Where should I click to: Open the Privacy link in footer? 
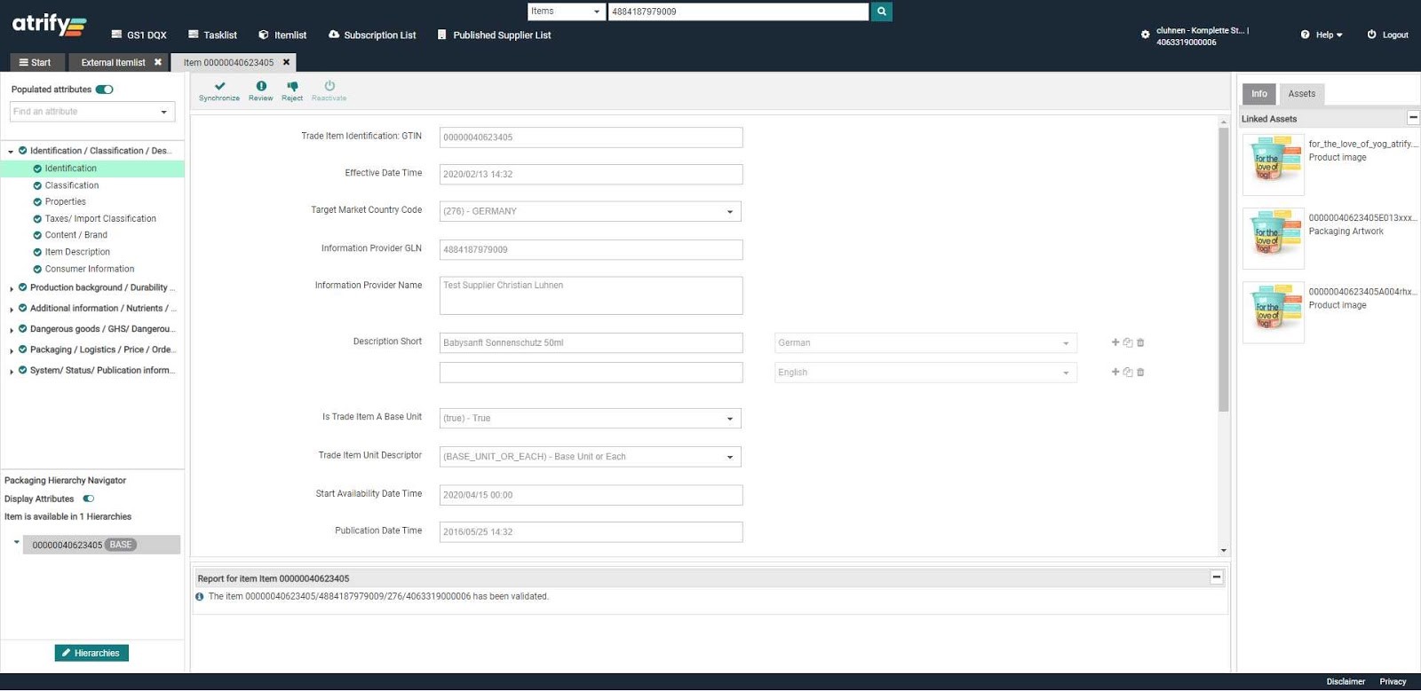click(x=1392, y=681)
